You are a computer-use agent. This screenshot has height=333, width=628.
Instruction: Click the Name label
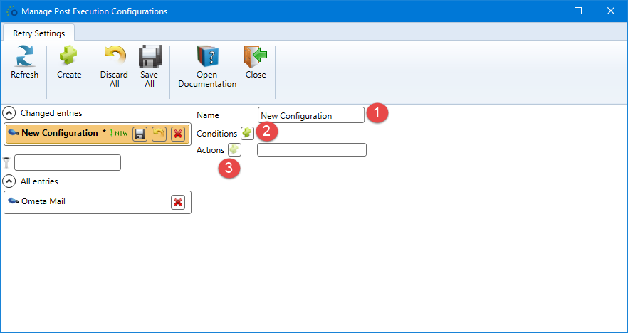(208, 115)
